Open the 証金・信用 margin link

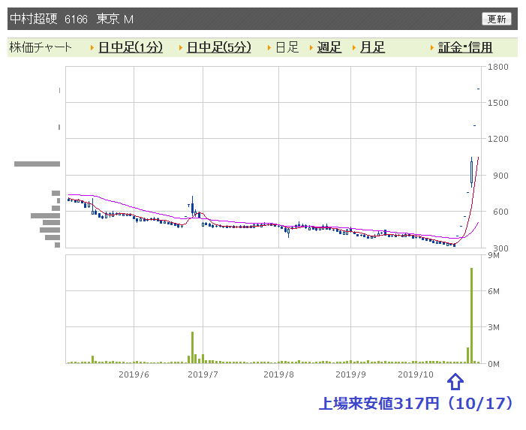pos(465,47)
